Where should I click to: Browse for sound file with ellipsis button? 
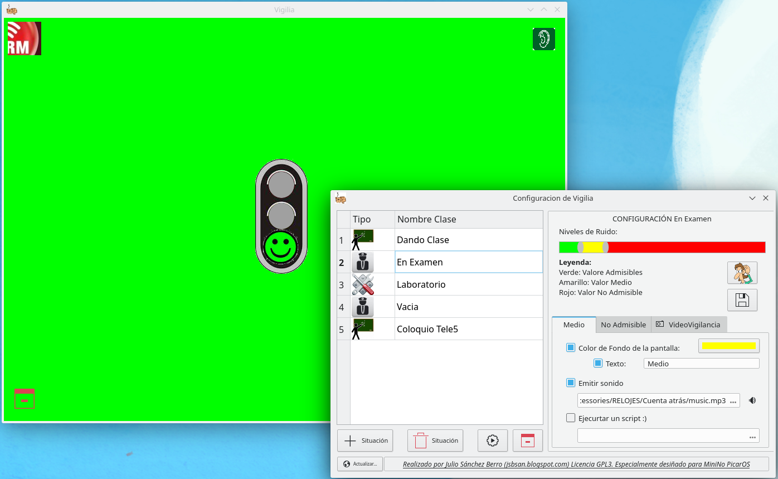733,401
